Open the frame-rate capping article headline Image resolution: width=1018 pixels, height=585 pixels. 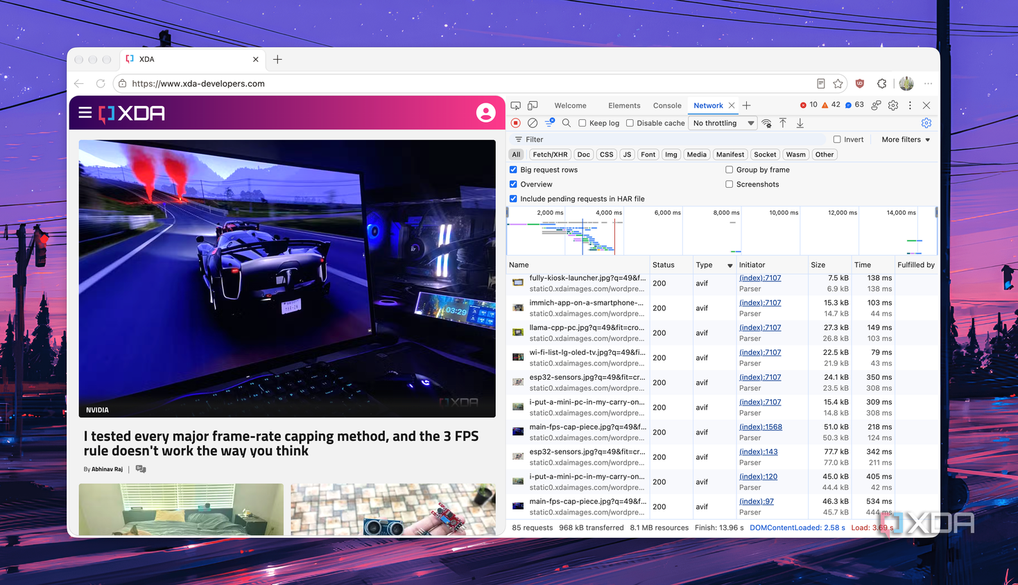tap(282, 444)
